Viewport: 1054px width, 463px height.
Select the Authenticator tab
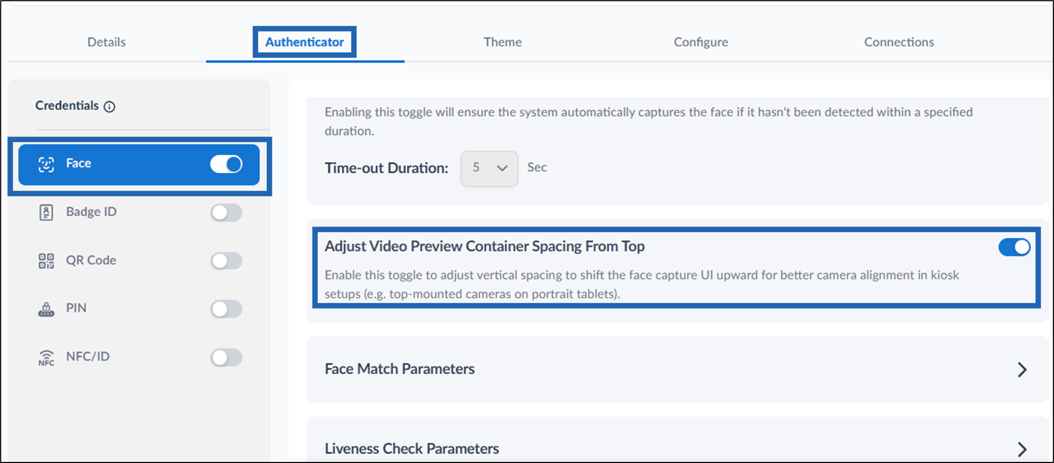click(305, 42)
